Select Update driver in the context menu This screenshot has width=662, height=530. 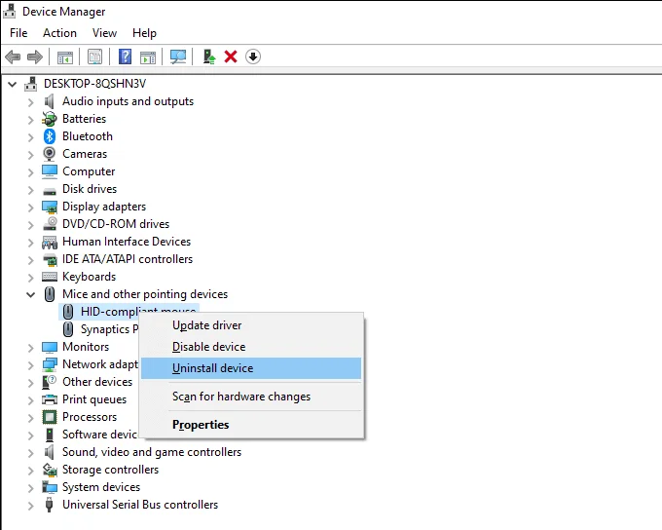(x=206, y=325)
